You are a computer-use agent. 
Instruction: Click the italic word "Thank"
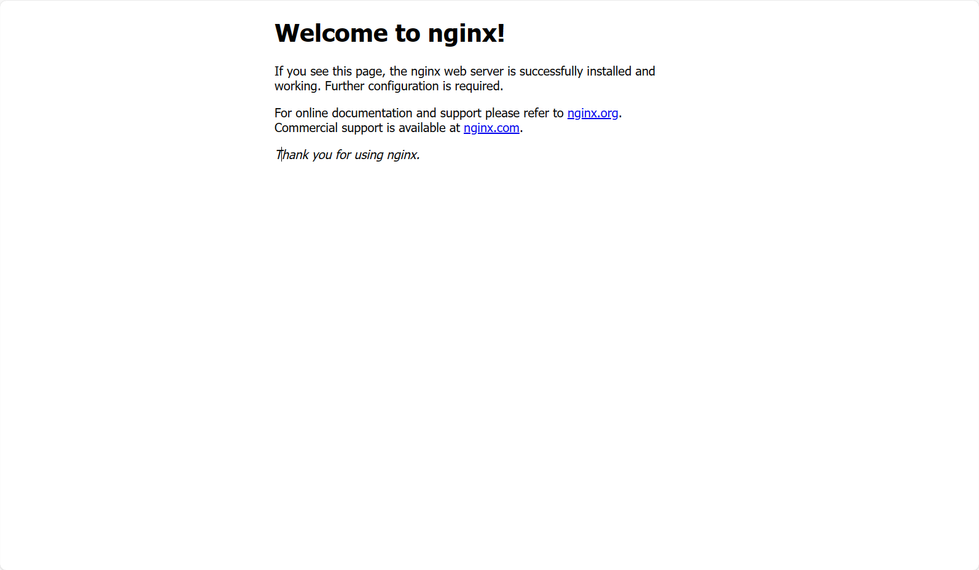pyautogui.click(x=292, y=155)
